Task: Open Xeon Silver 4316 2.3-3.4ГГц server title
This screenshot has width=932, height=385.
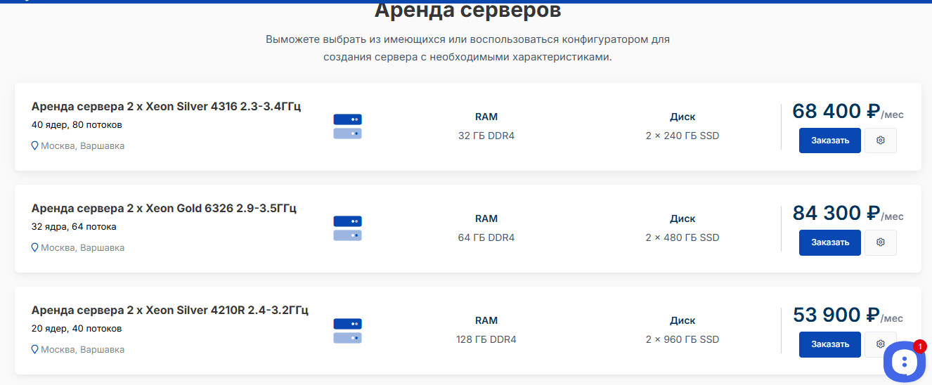Action: (166, 107)
